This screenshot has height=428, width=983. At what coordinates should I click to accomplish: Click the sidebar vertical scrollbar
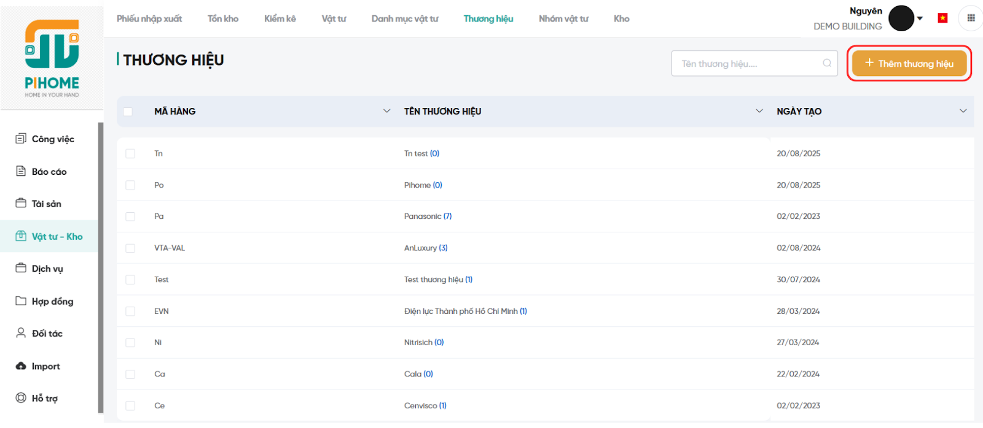[x=101, y=267]
